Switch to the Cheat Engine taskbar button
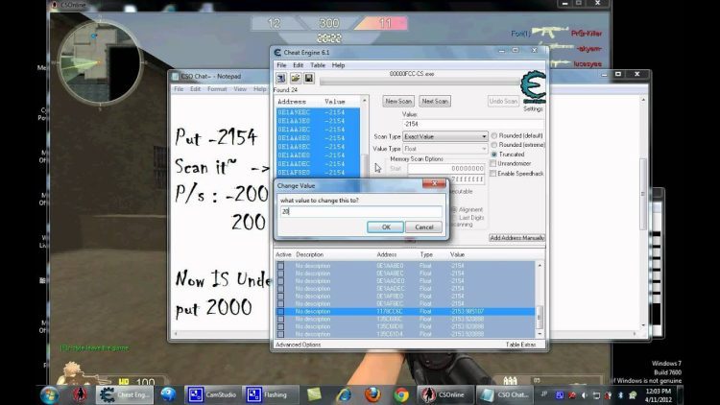Screen dimensions: 720x405 point(126,394)
